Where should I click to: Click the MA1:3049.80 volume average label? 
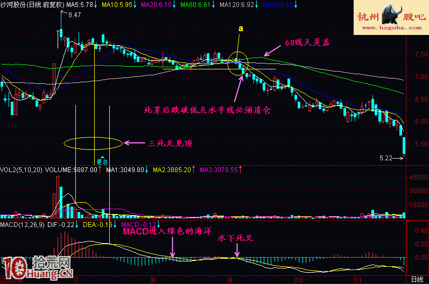pos(125,170)
